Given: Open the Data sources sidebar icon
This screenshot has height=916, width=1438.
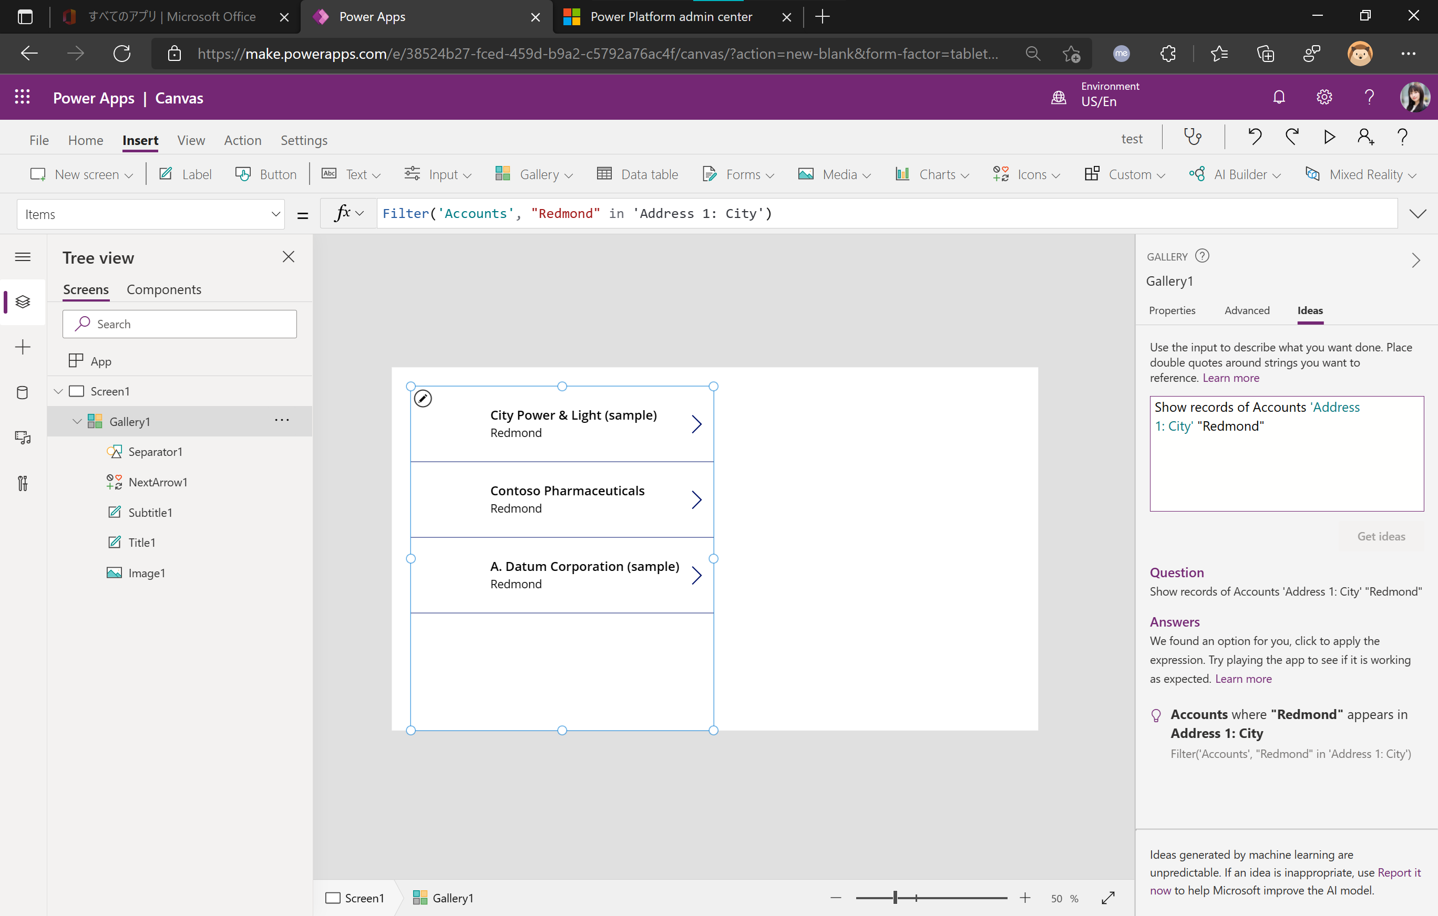Looking at the screenshot, I should click(23, 393).
